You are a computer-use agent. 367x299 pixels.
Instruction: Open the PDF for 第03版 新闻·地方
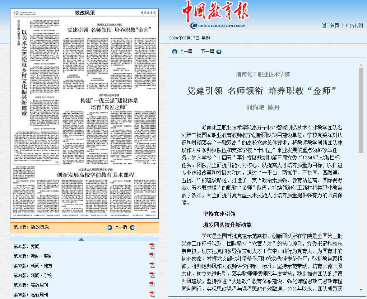point(152,265)
